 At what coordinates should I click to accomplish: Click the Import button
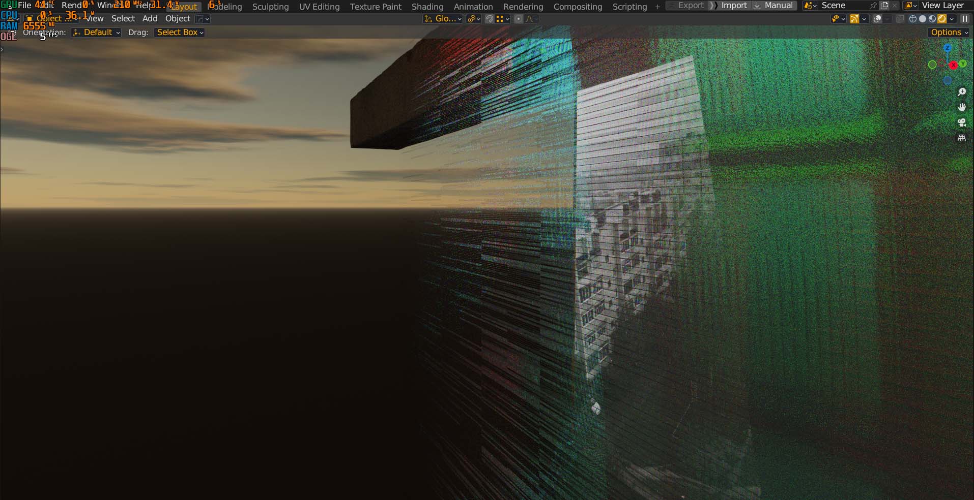pyautogui.click(x=733, y=6)
